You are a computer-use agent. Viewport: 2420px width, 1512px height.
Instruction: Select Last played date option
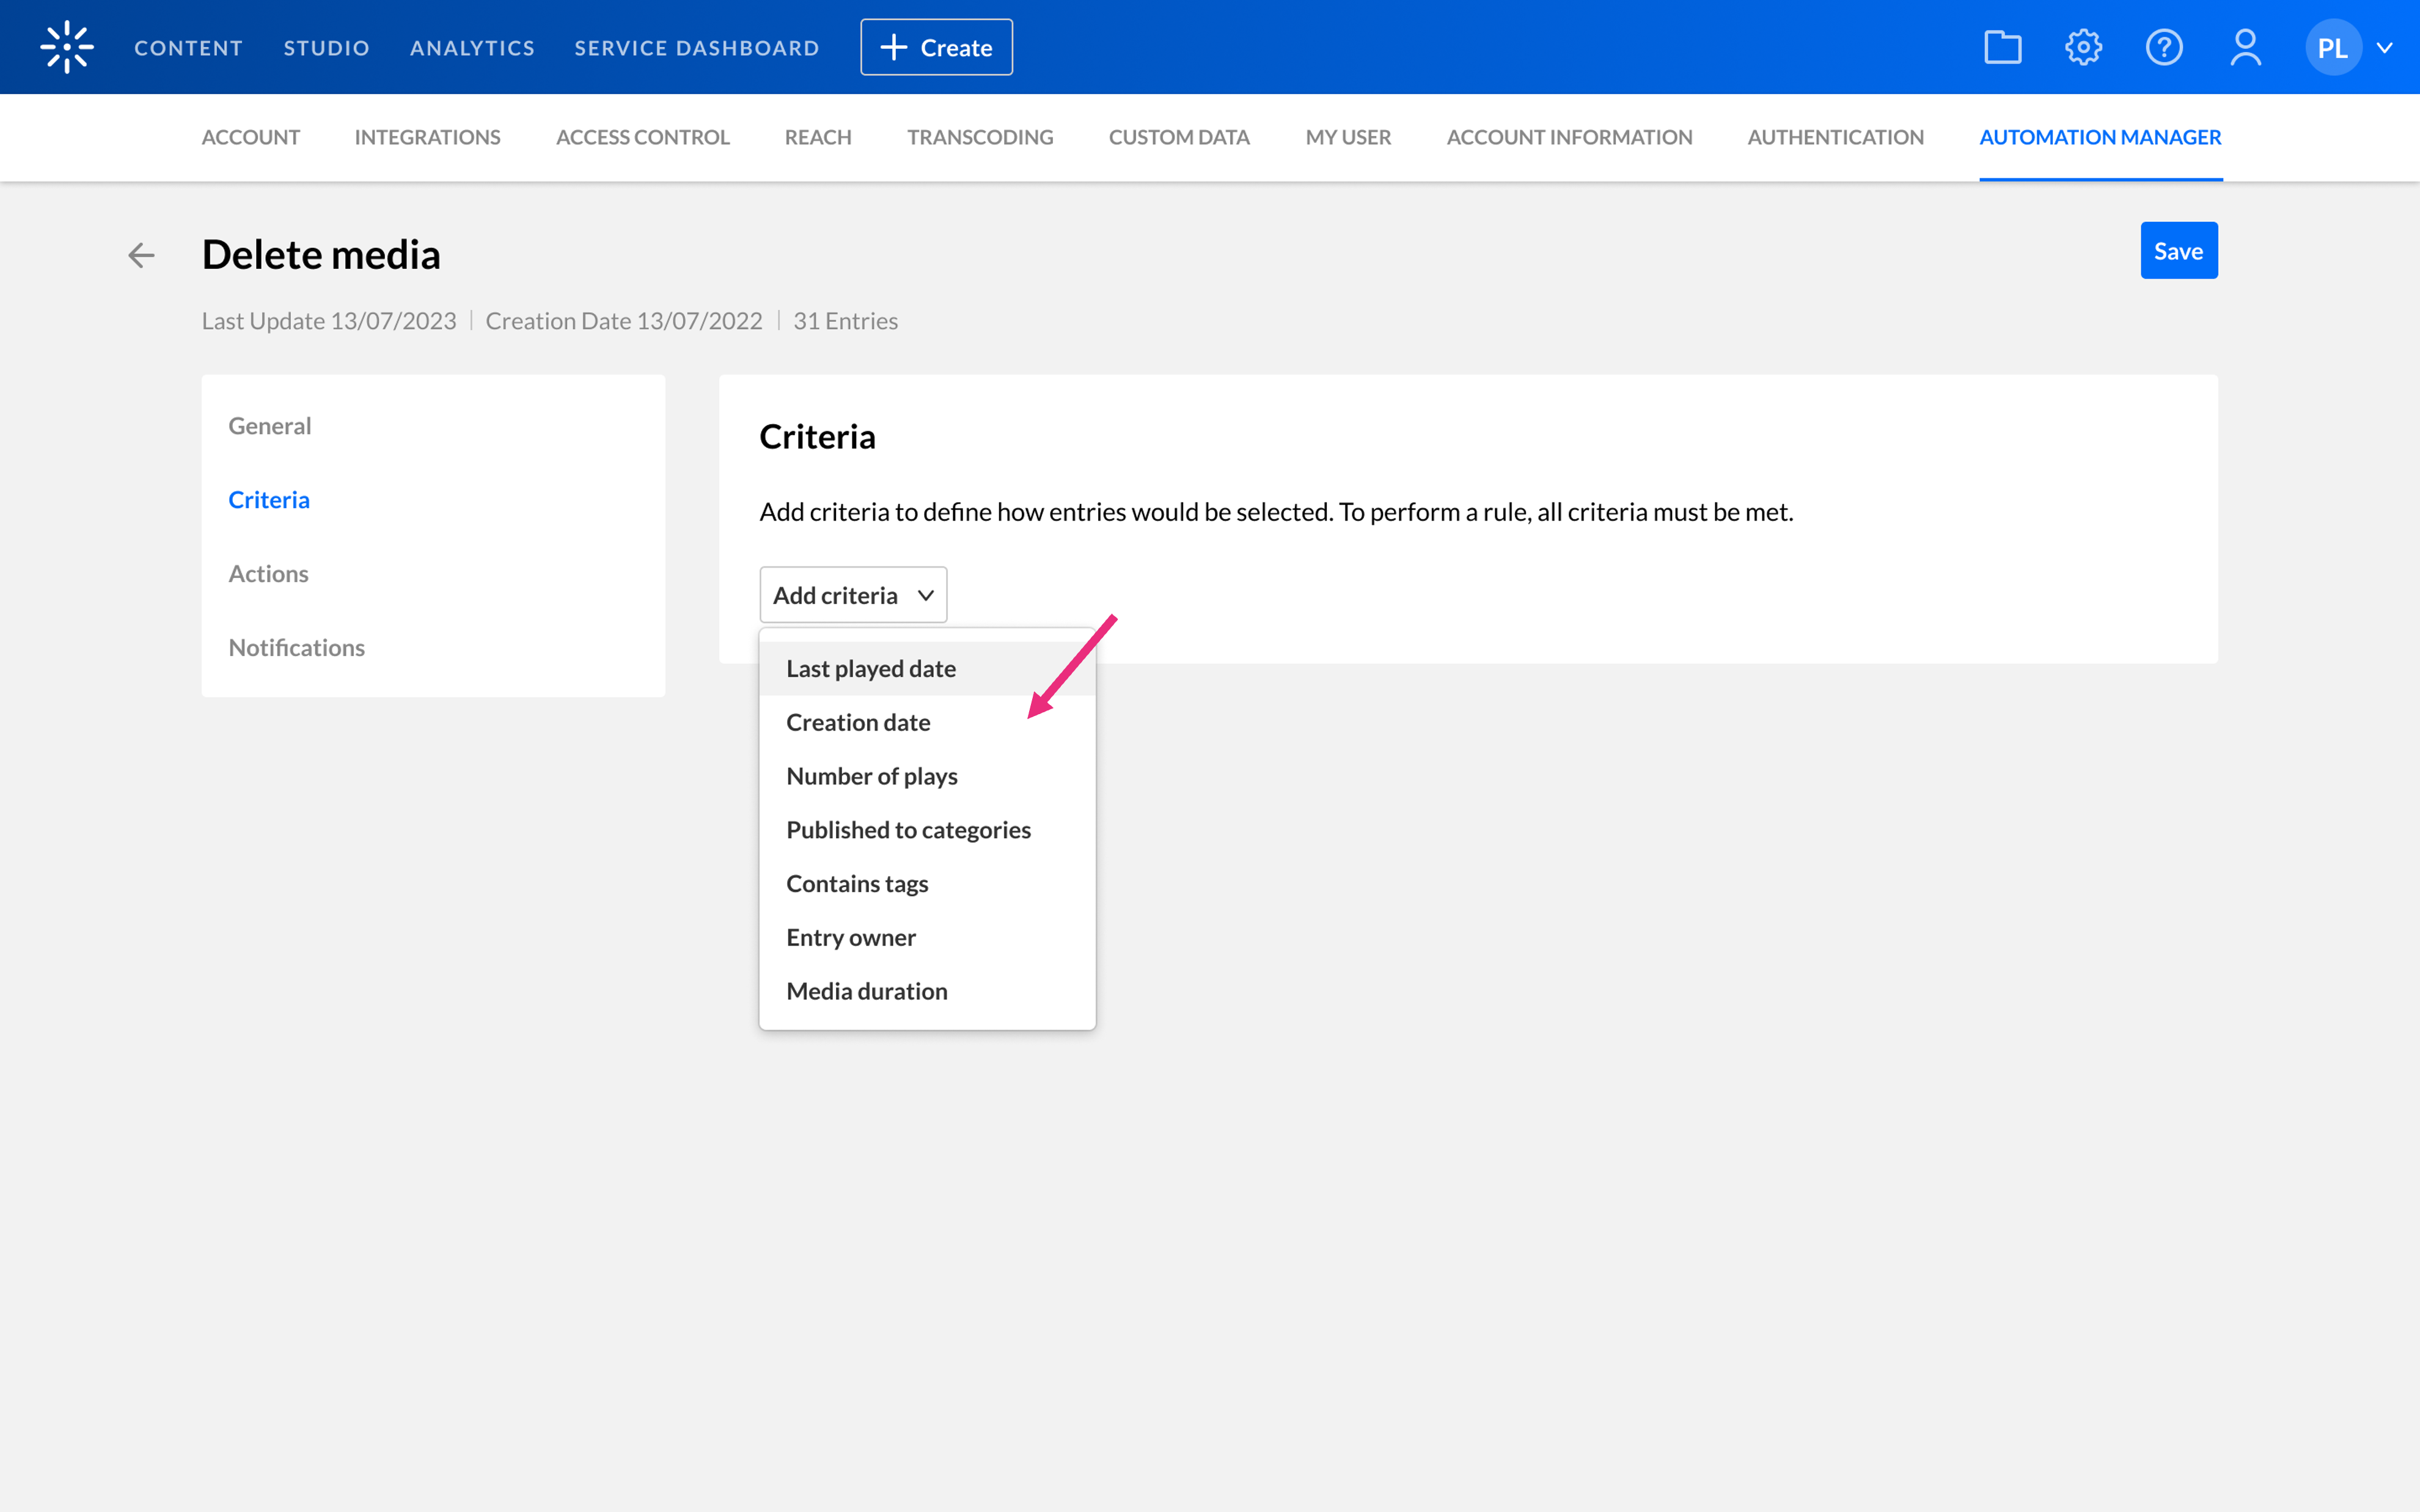[870, 668]
